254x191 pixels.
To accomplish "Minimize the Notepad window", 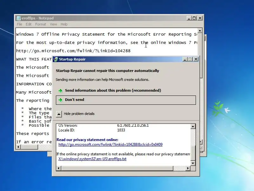I will 189,18.
